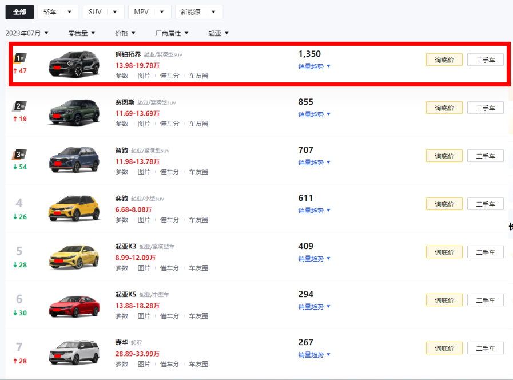The image size is (513, 380).
Task: Open the 厂商属性 filter dropdown
Action: click(x=172, y=33)
